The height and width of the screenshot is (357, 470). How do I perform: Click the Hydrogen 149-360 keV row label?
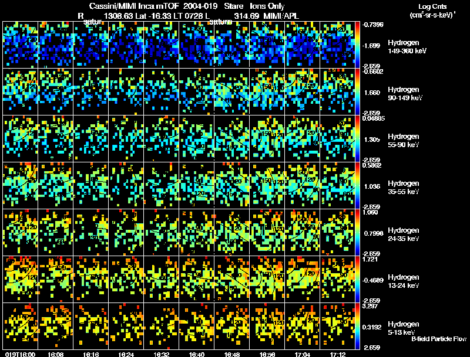[x=407, y=47]
